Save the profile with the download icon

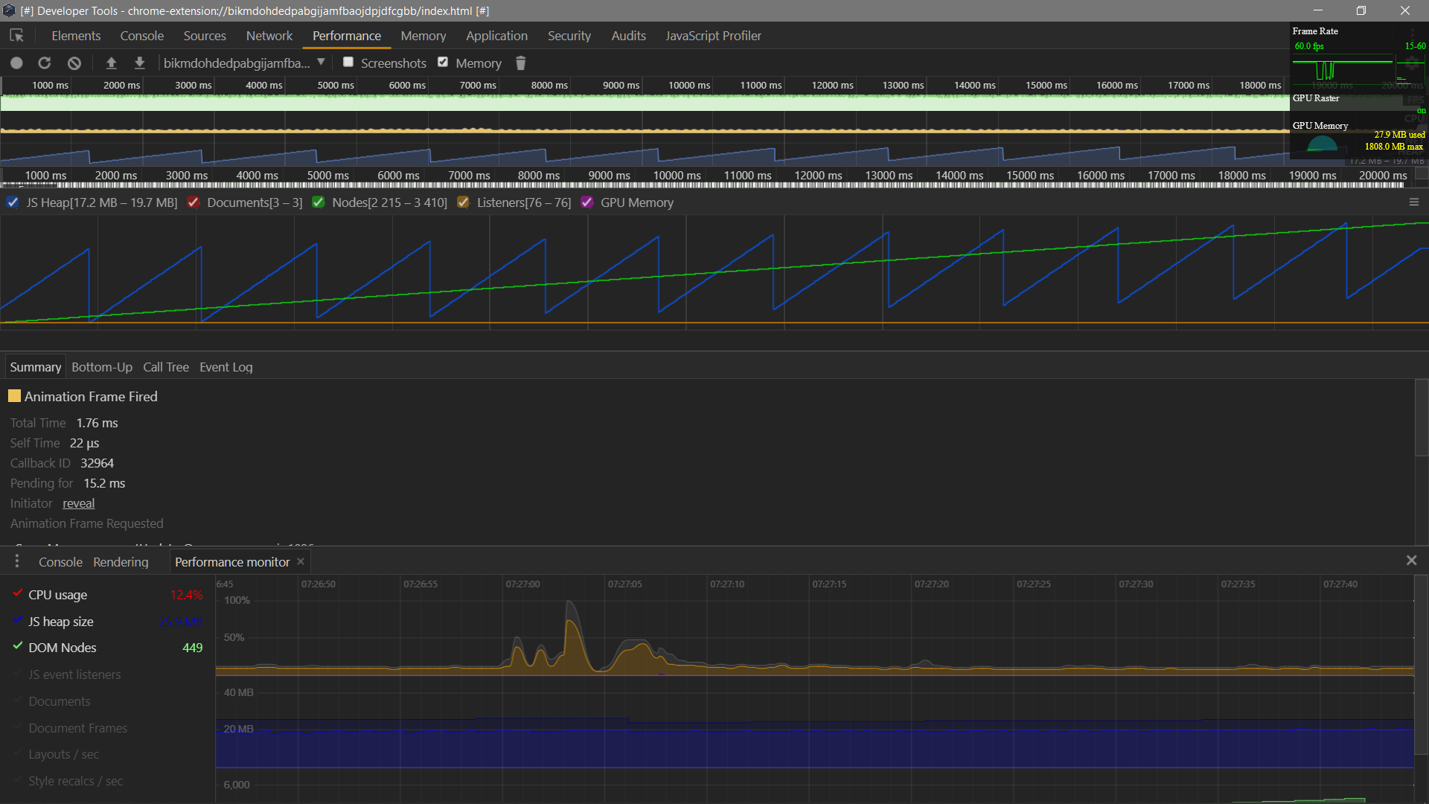coord(139,63)
